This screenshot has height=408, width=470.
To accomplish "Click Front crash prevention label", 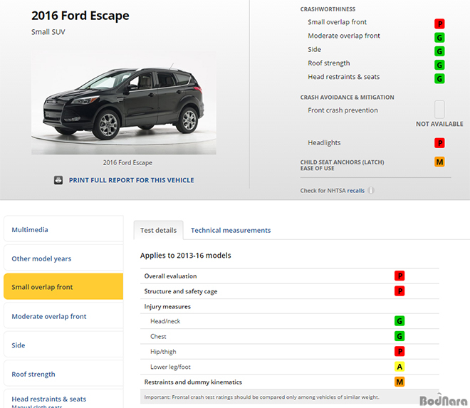I will (343, 110).
